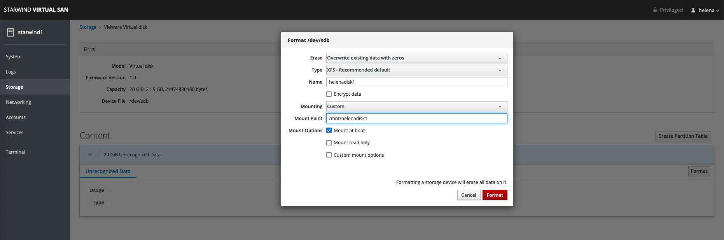The image size is (724, 240).
Task: Uncheck the Mount at boot option
Action: click(x=329, y=131)
